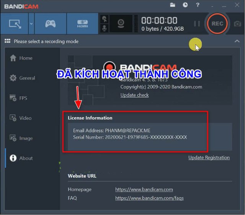Viewport: 245px width, 215px height.
Task: Select the HDMI device recording mode
Action: pyautogui.click(x=82, y=24)
